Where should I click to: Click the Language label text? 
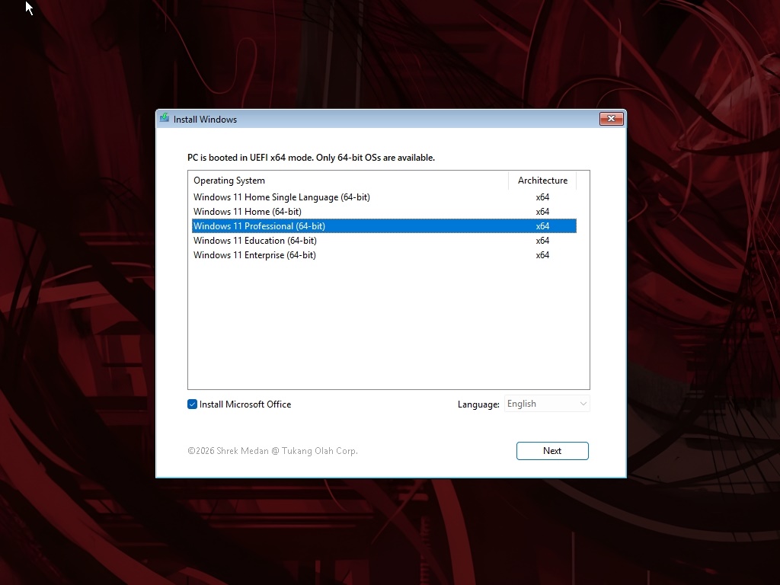click(x=478, y=404)
